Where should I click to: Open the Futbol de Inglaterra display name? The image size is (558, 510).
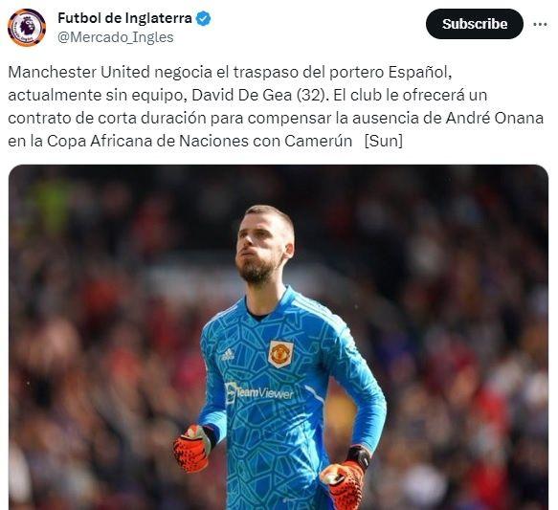125,18
